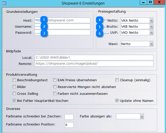
Task: Click the 'Wawi:' label
Action: tap(113, 44)
